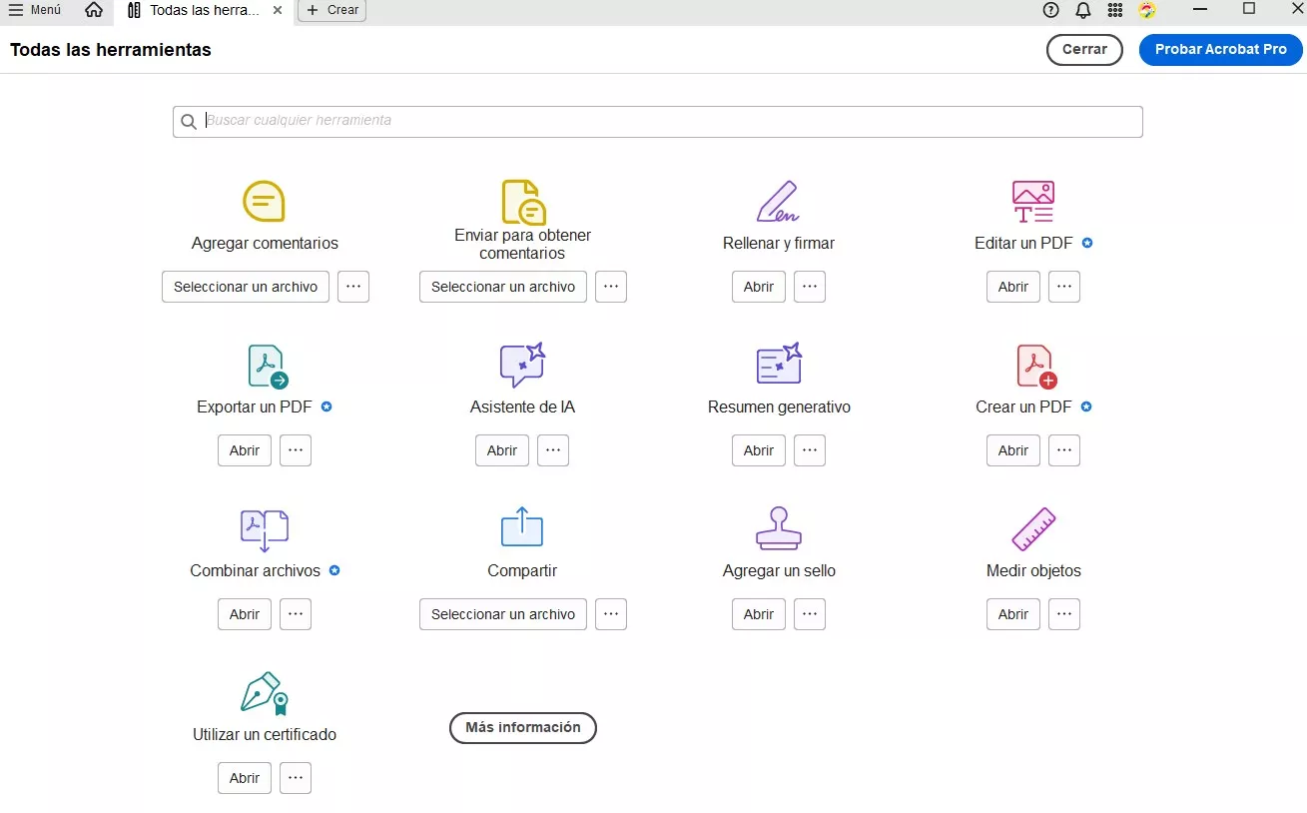Open the notifications bell icon

click(1083, 10)
